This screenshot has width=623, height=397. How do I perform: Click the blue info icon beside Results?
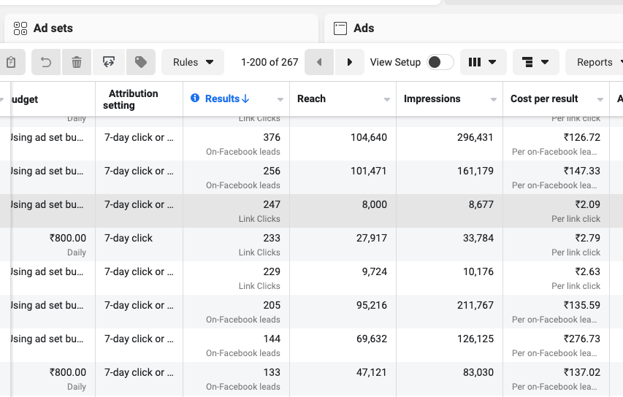[195, 99]
